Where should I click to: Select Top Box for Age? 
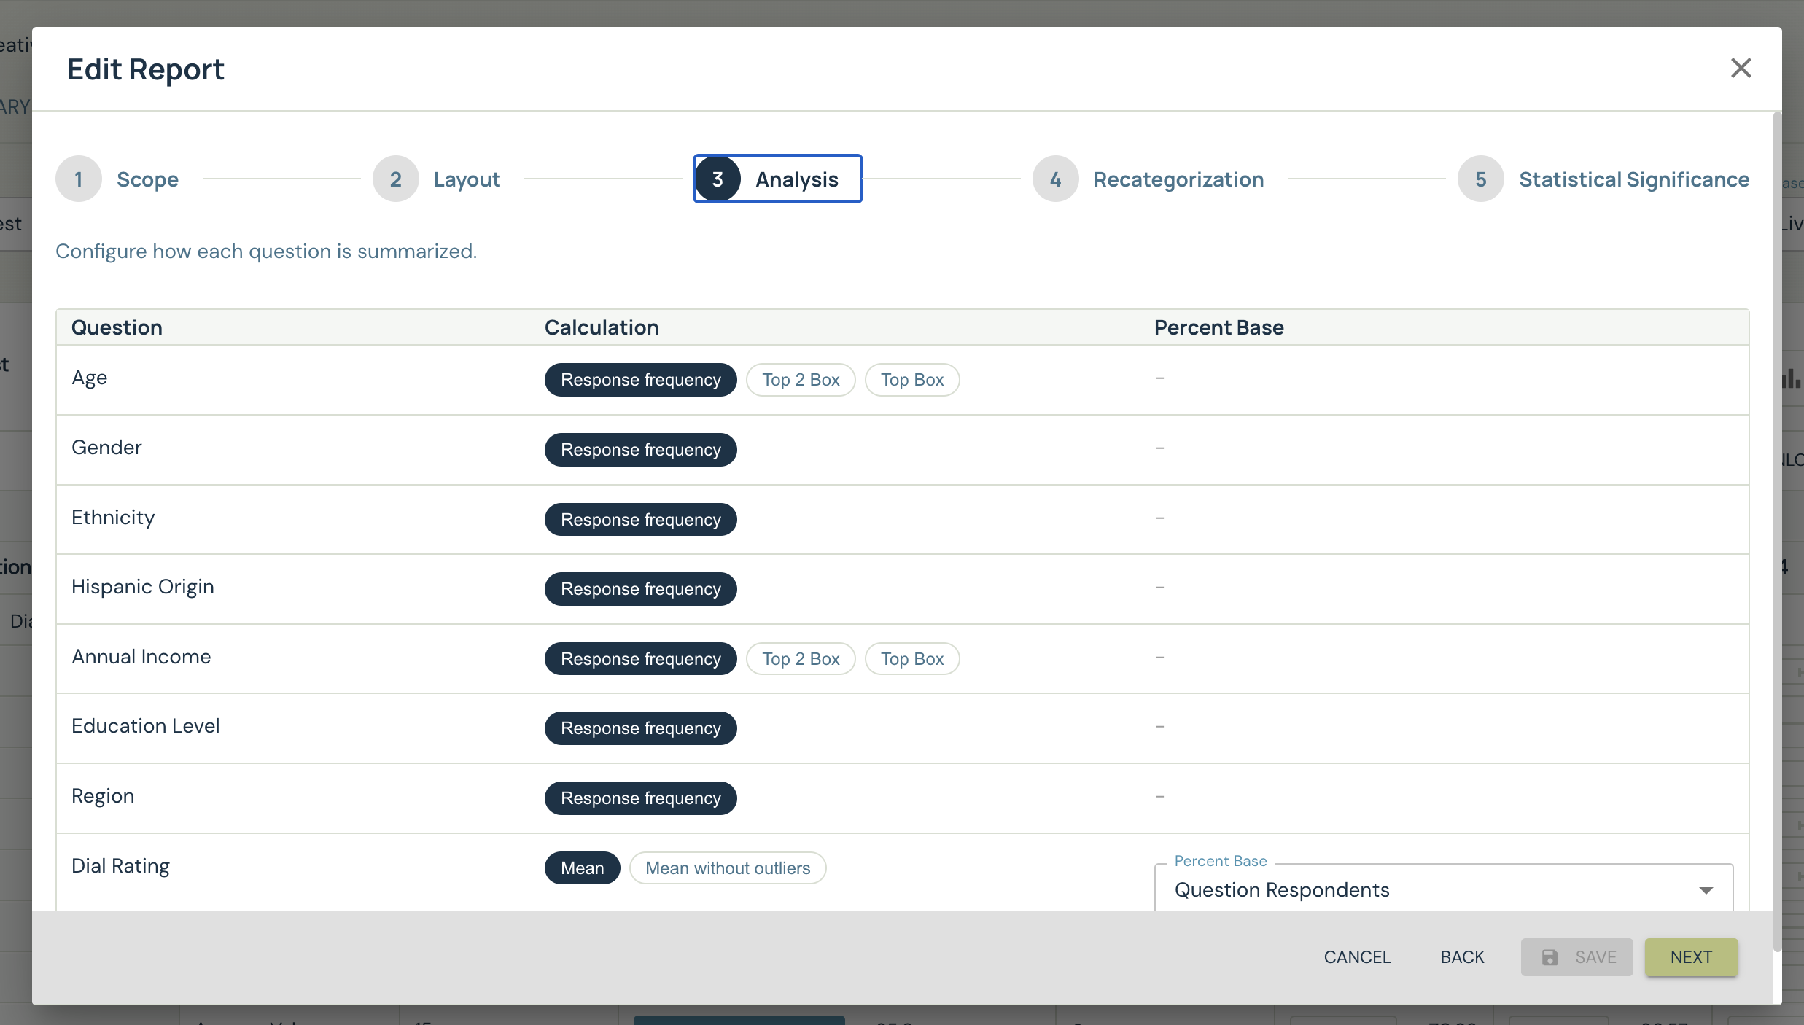coord(912,380)
